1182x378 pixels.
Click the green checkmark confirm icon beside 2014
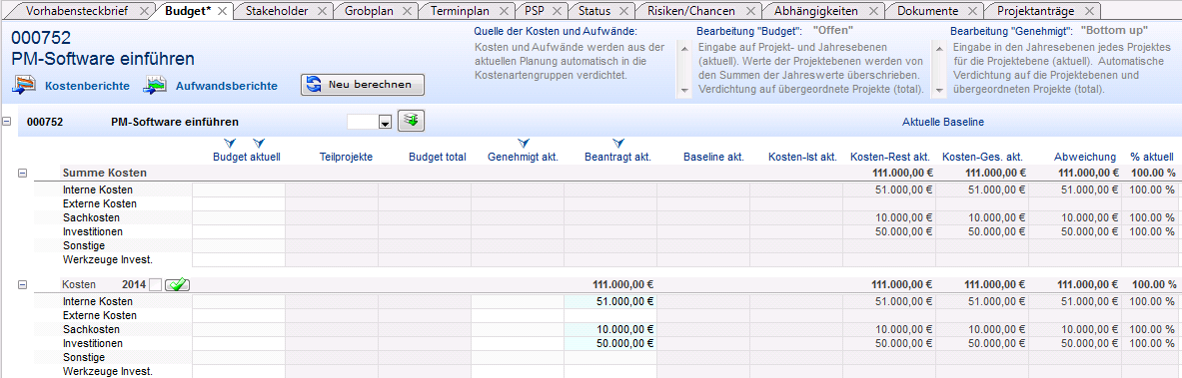pos(177,284)
